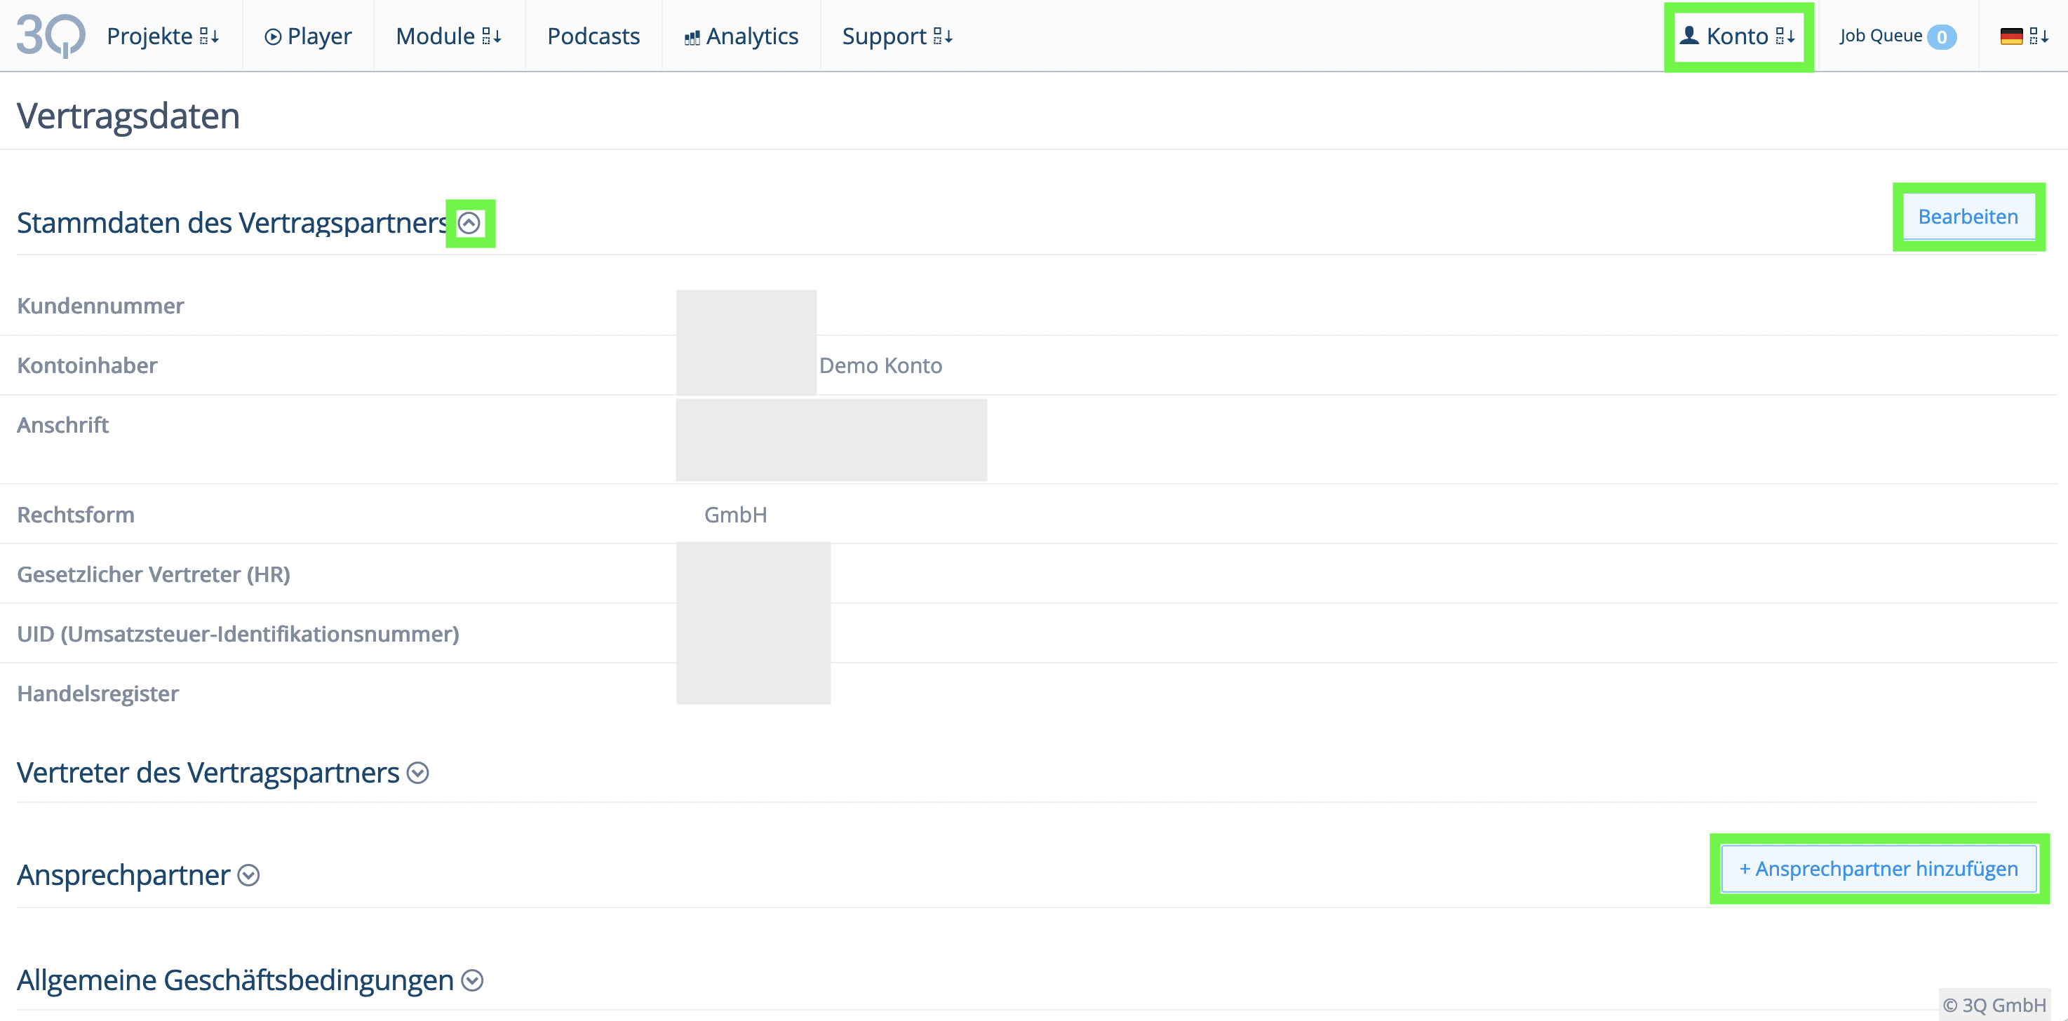Viewport: 2068px width, 1021px height.
Task: Click the language dropdown arrow beside the flag
Action: 2040,36
